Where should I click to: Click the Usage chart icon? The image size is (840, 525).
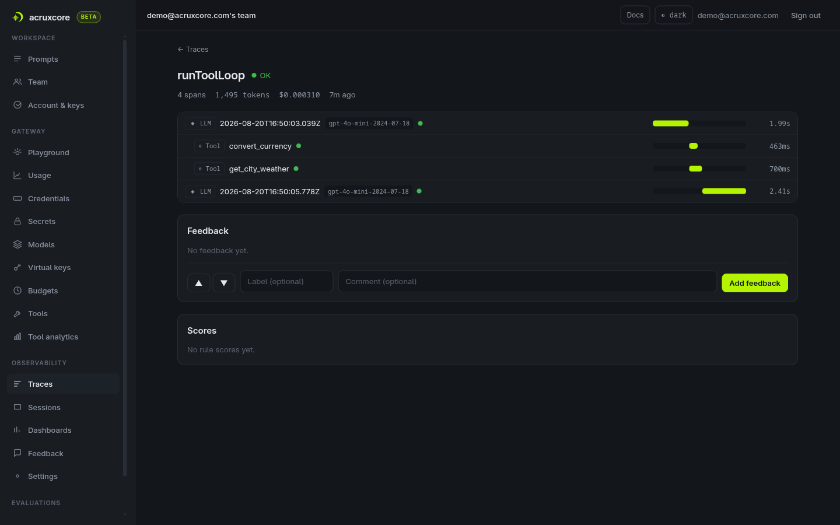pos(17,176)
